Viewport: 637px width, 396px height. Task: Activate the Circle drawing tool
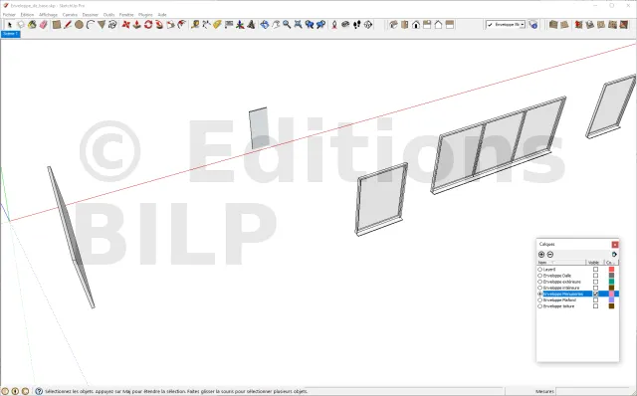(x=79, y=24)
